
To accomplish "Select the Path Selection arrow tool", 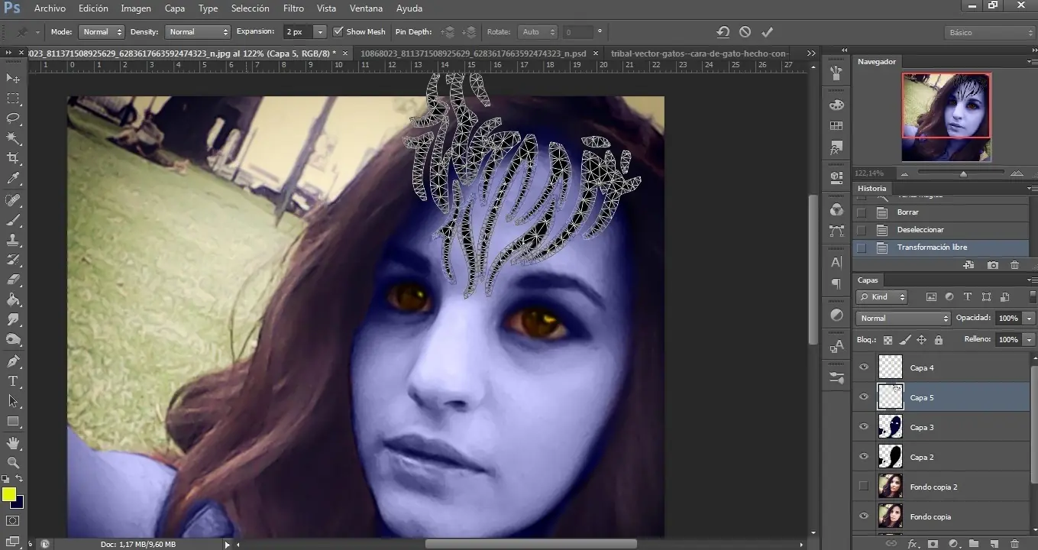I will pos(13,401).
